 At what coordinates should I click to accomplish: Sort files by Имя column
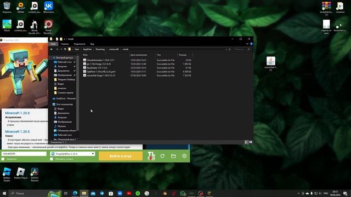(105, 55)
